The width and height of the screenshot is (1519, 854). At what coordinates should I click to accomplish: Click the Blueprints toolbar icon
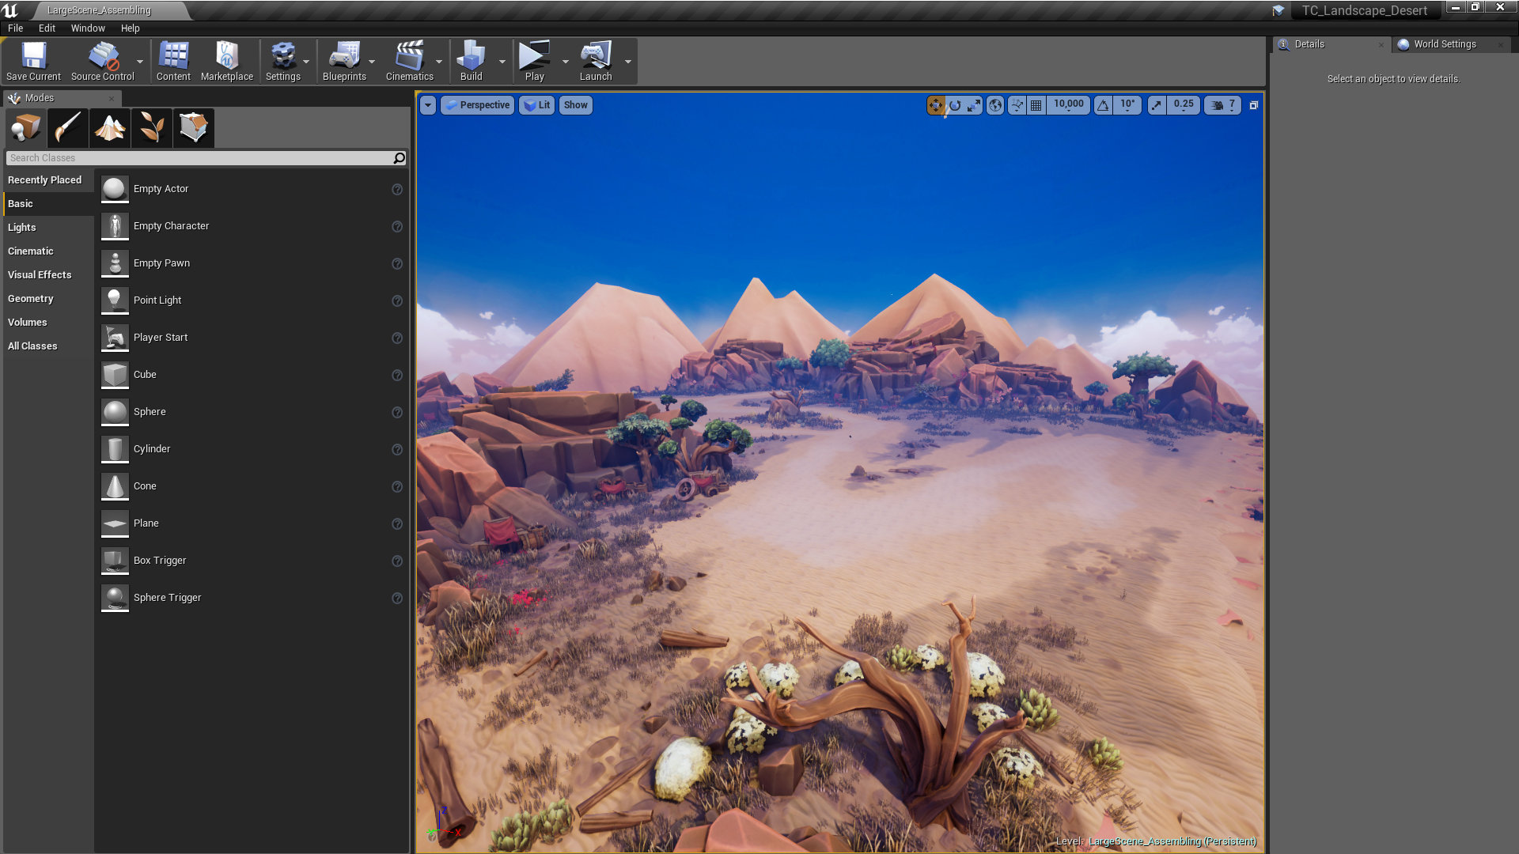click(344, 61)
